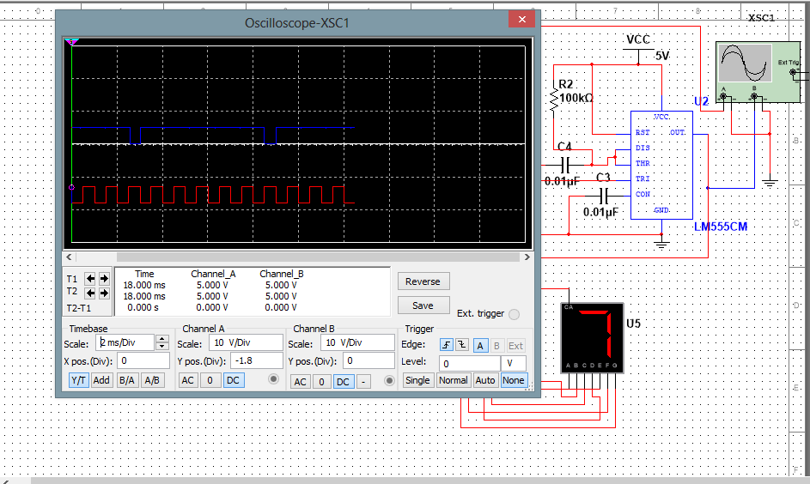Select ground symbol below LM555CM

(661, 243)
